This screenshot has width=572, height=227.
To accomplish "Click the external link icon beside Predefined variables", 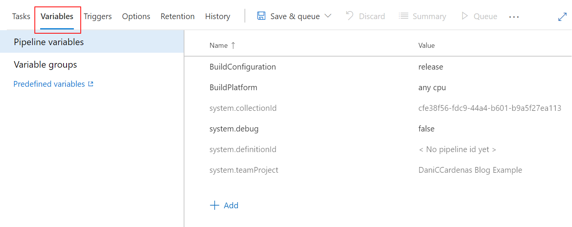I will tap(91, 84).
